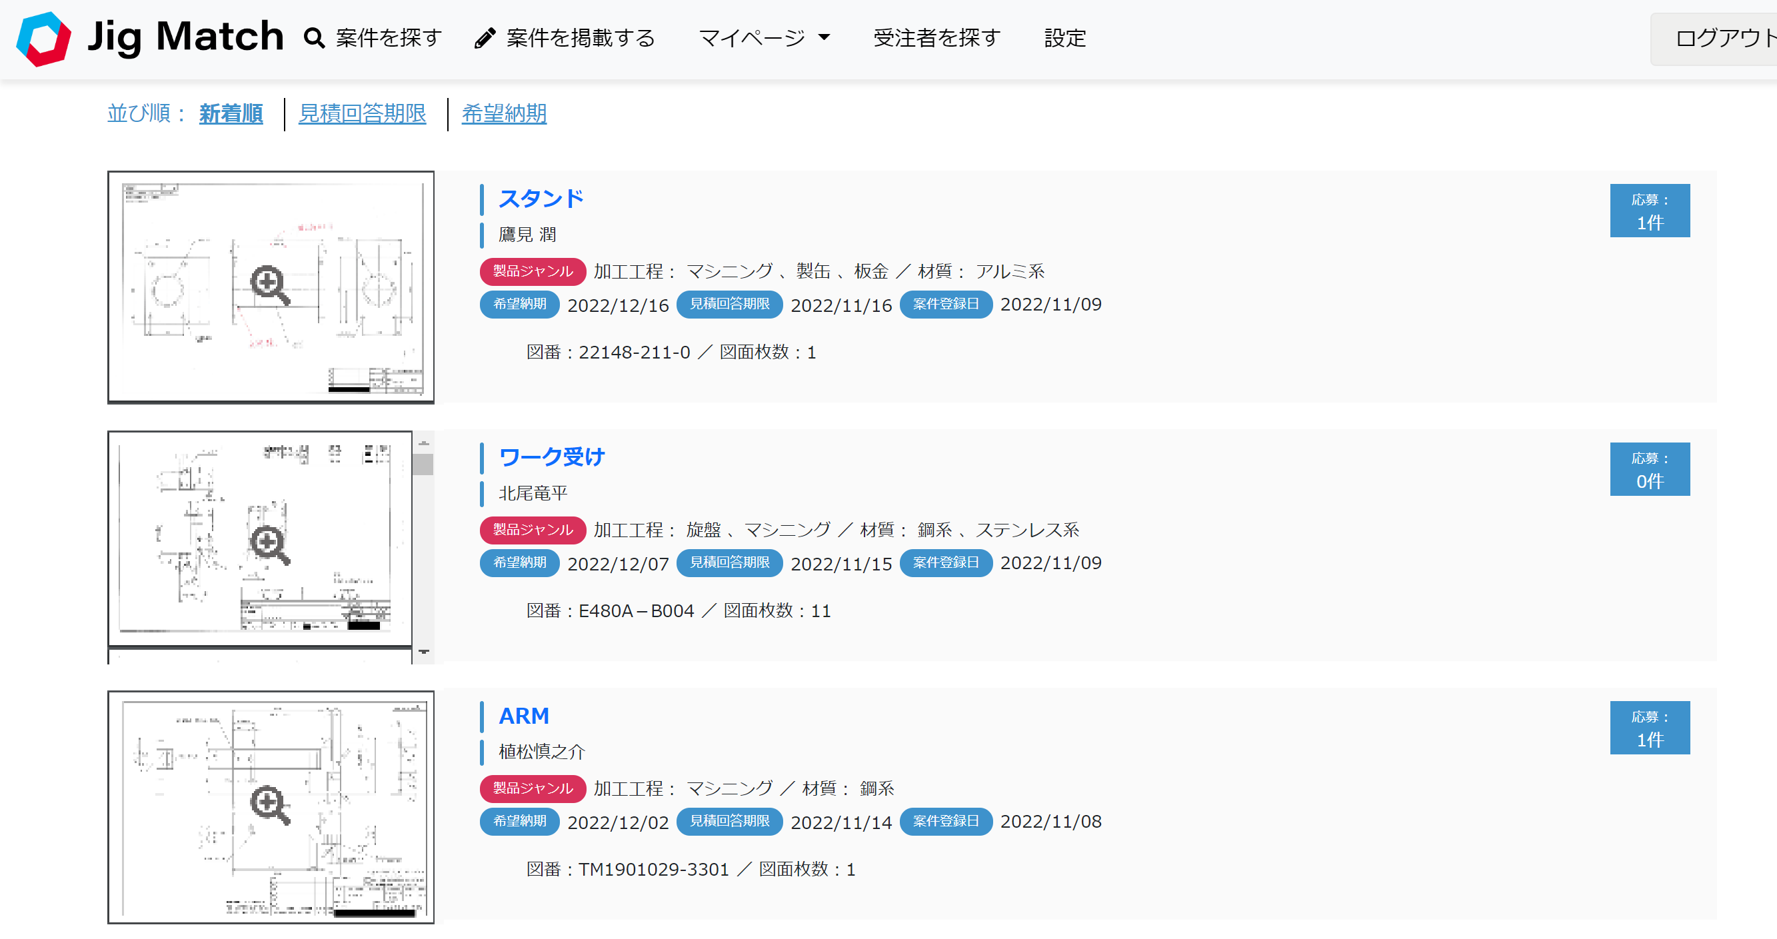The image size is (1777, 939).
Task: Click the down arrow on the ワーク受け preview scrollbar
Action: pyautogui.click(x=423, y=651)
